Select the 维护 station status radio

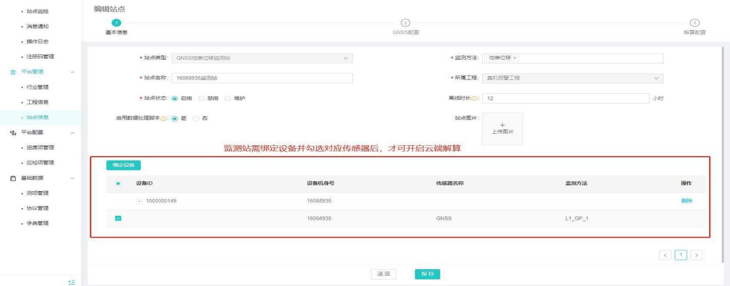coord(228,99)
